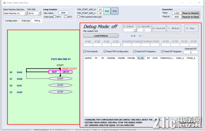This screenshot has height=131, width=205.
Task: Click the N Next step button
Action: pos(129,27)
